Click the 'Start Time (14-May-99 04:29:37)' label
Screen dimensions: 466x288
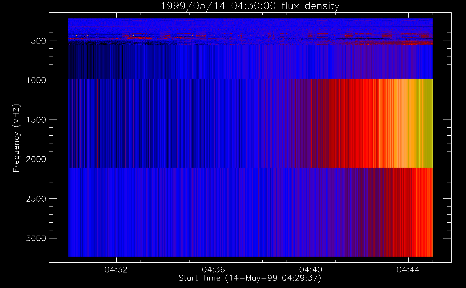point(250,278)
